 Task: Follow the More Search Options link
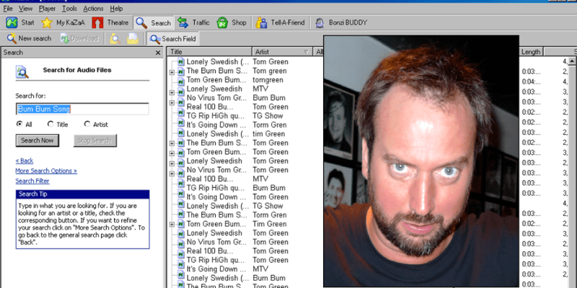click(46, 171)
